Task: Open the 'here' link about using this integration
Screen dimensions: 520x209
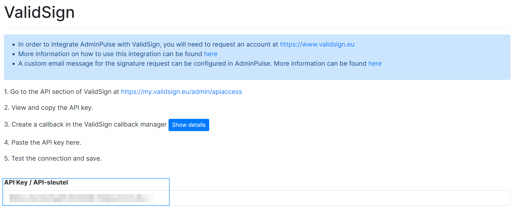Action: pos(211,54)
